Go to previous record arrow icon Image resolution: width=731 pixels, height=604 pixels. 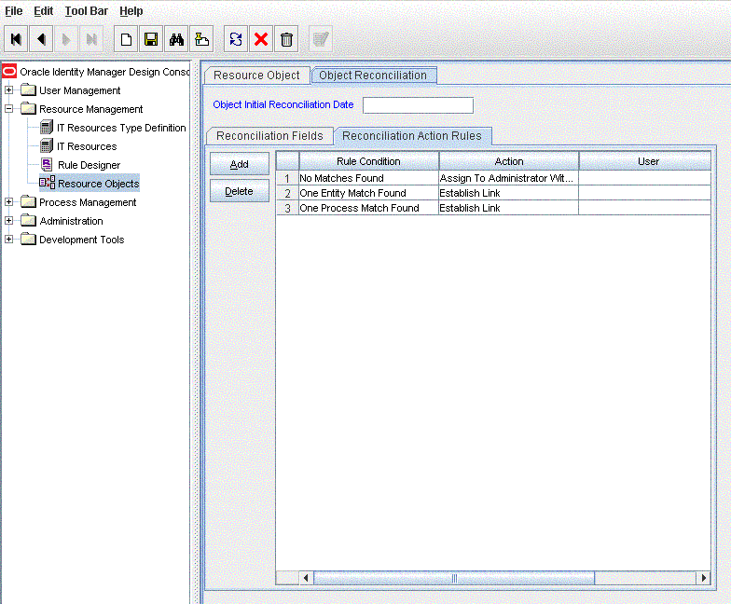(x=41, y=39)
